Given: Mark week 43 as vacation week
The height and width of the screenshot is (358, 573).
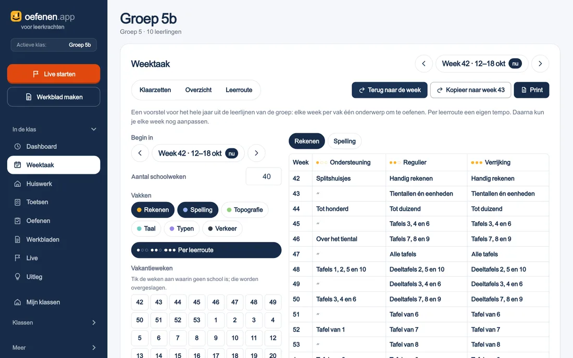Looking at the screenshot, I should point(158,302).
